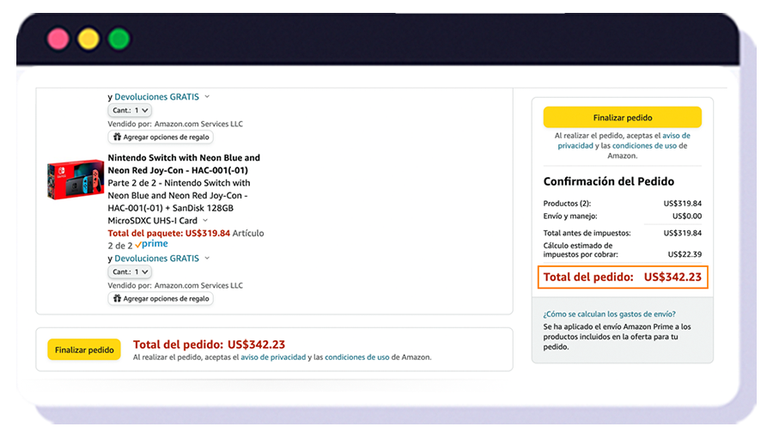
Task: Expand the Devoluciones GRATIS chevron under the Prime logo
Action: [207, 259]
